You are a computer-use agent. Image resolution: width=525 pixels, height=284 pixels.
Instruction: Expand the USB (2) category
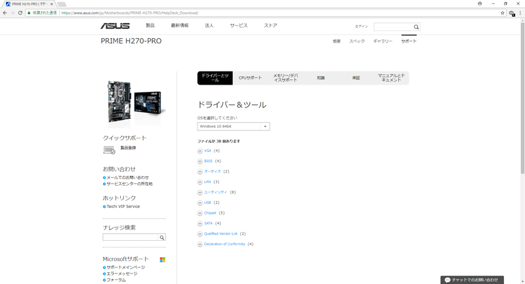tap(200, 203)
